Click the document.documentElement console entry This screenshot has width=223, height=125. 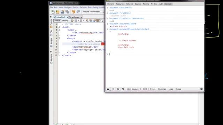[x=123, y=24]
